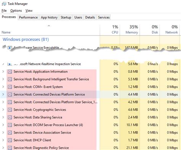Image resolution: width=181 pixels, height=150 pixels.
Task: Switch to the Performance tab
Action: [x=28, y=18]
